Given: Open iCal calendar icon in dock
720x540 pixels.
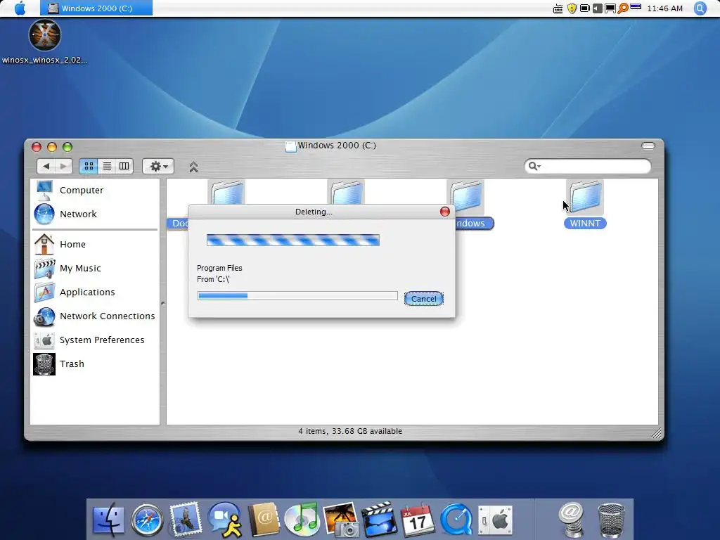Looking at the screenshot, I should point(417,520).
